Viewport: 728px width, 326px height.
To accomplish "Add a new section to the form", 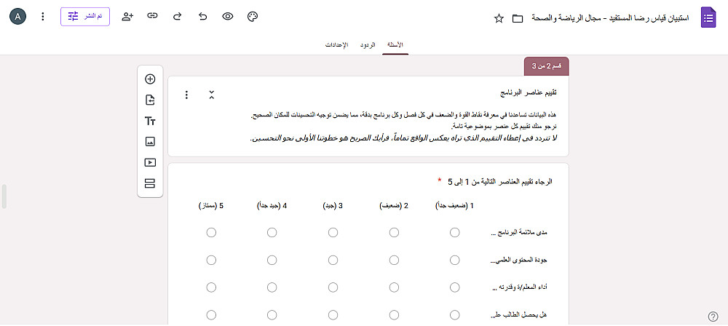I will (x=150, y=183).
